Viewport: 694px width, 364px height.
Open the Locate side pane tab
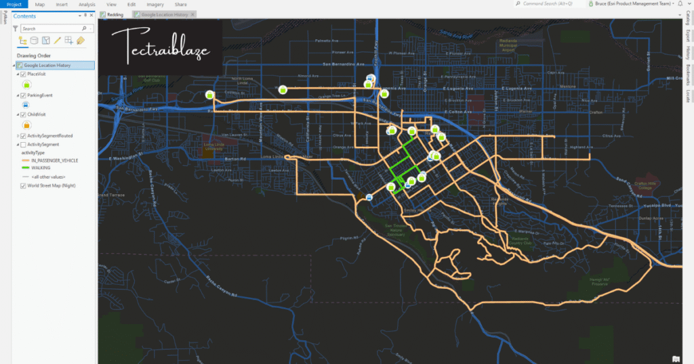(x=689, y=96)
